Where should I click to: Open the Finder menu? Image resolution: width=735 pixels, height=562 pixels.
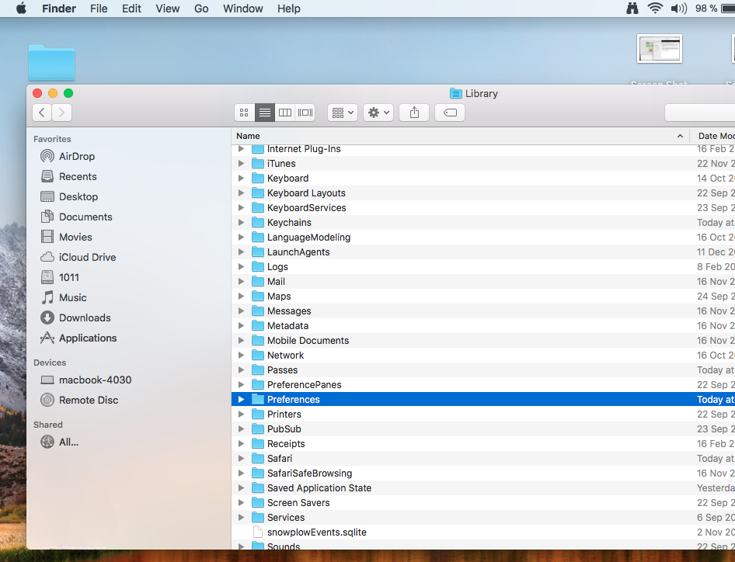59,9
